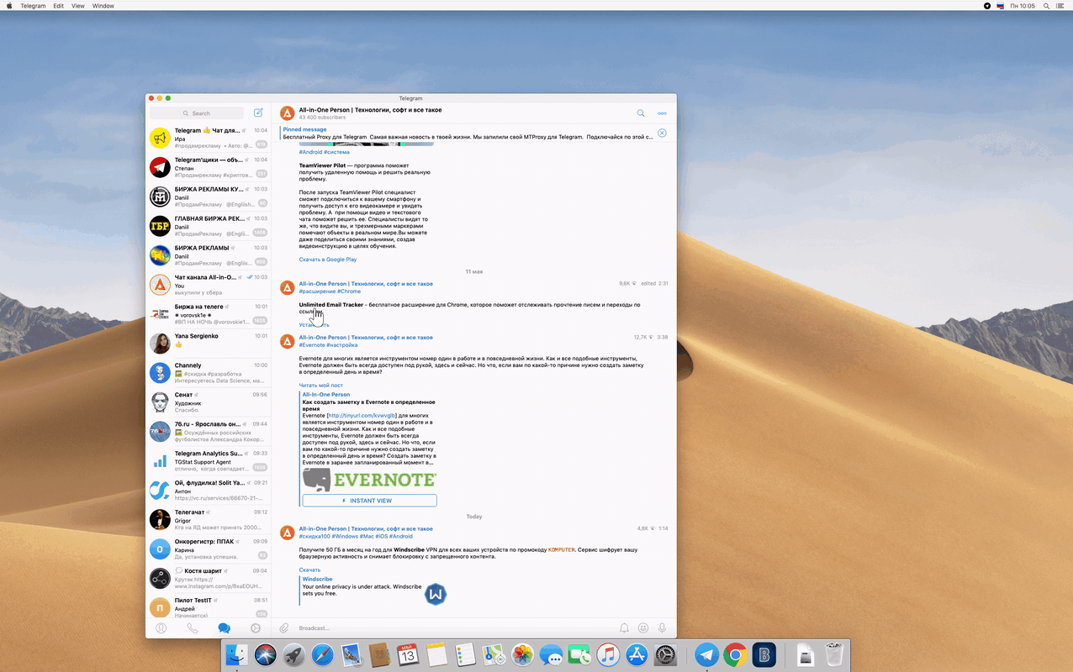Open the Биржа на телеге chat
This screenshot has height=672, width=1073.
point(209,314)
